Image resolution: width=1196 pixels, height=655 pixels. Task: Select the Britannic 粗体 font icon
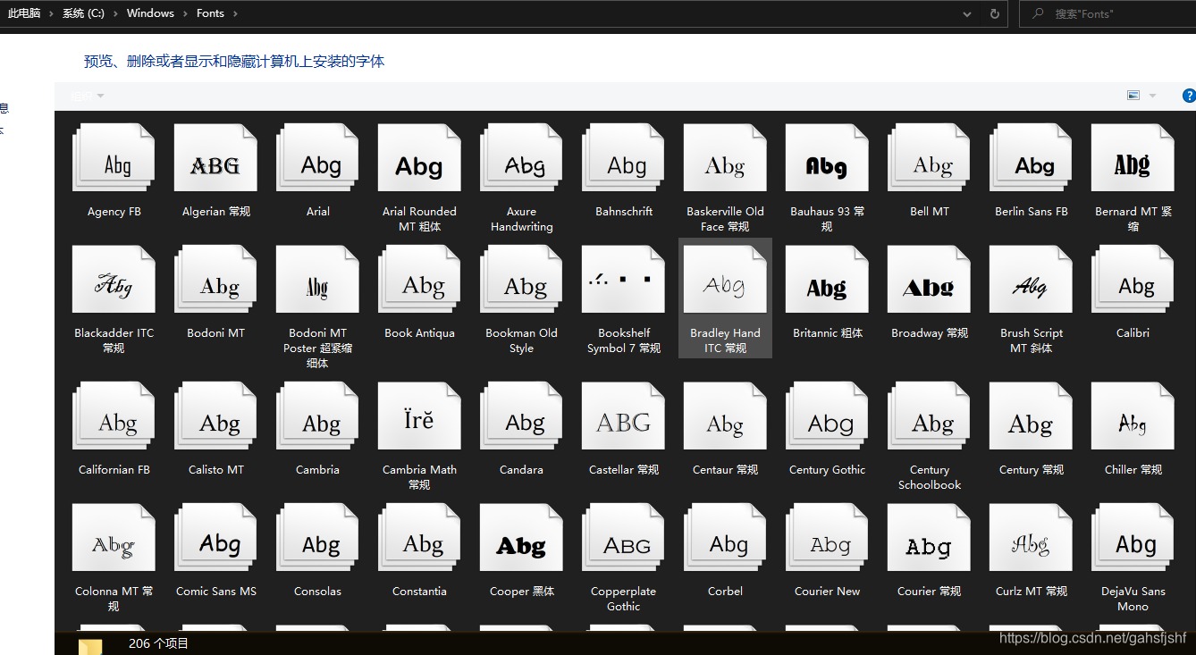(x=827, y=280)
